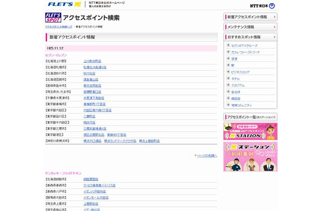Click ページの先頭へ link
322x211 pixels.
[x=207, y=156]
